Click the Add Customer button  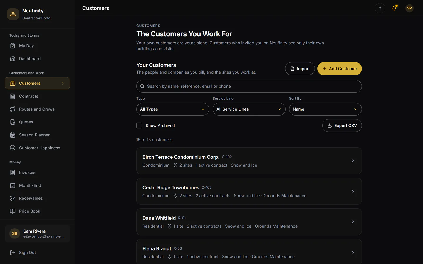pyautogui.click(x=340, y=69)
